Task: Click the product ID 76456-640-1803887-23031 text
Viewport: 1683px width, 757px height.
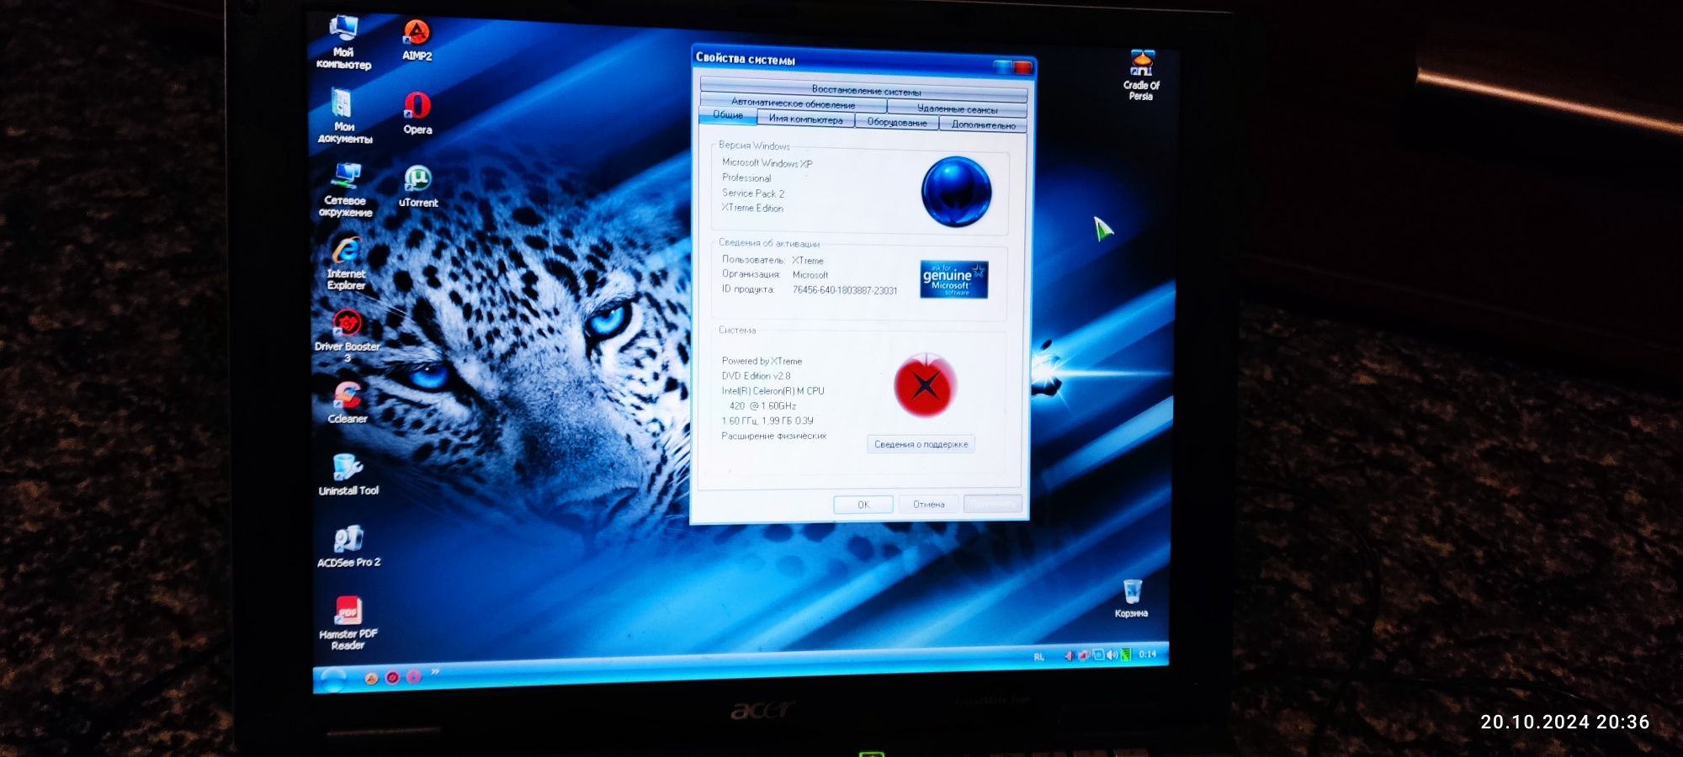Action: pos(845,290)
